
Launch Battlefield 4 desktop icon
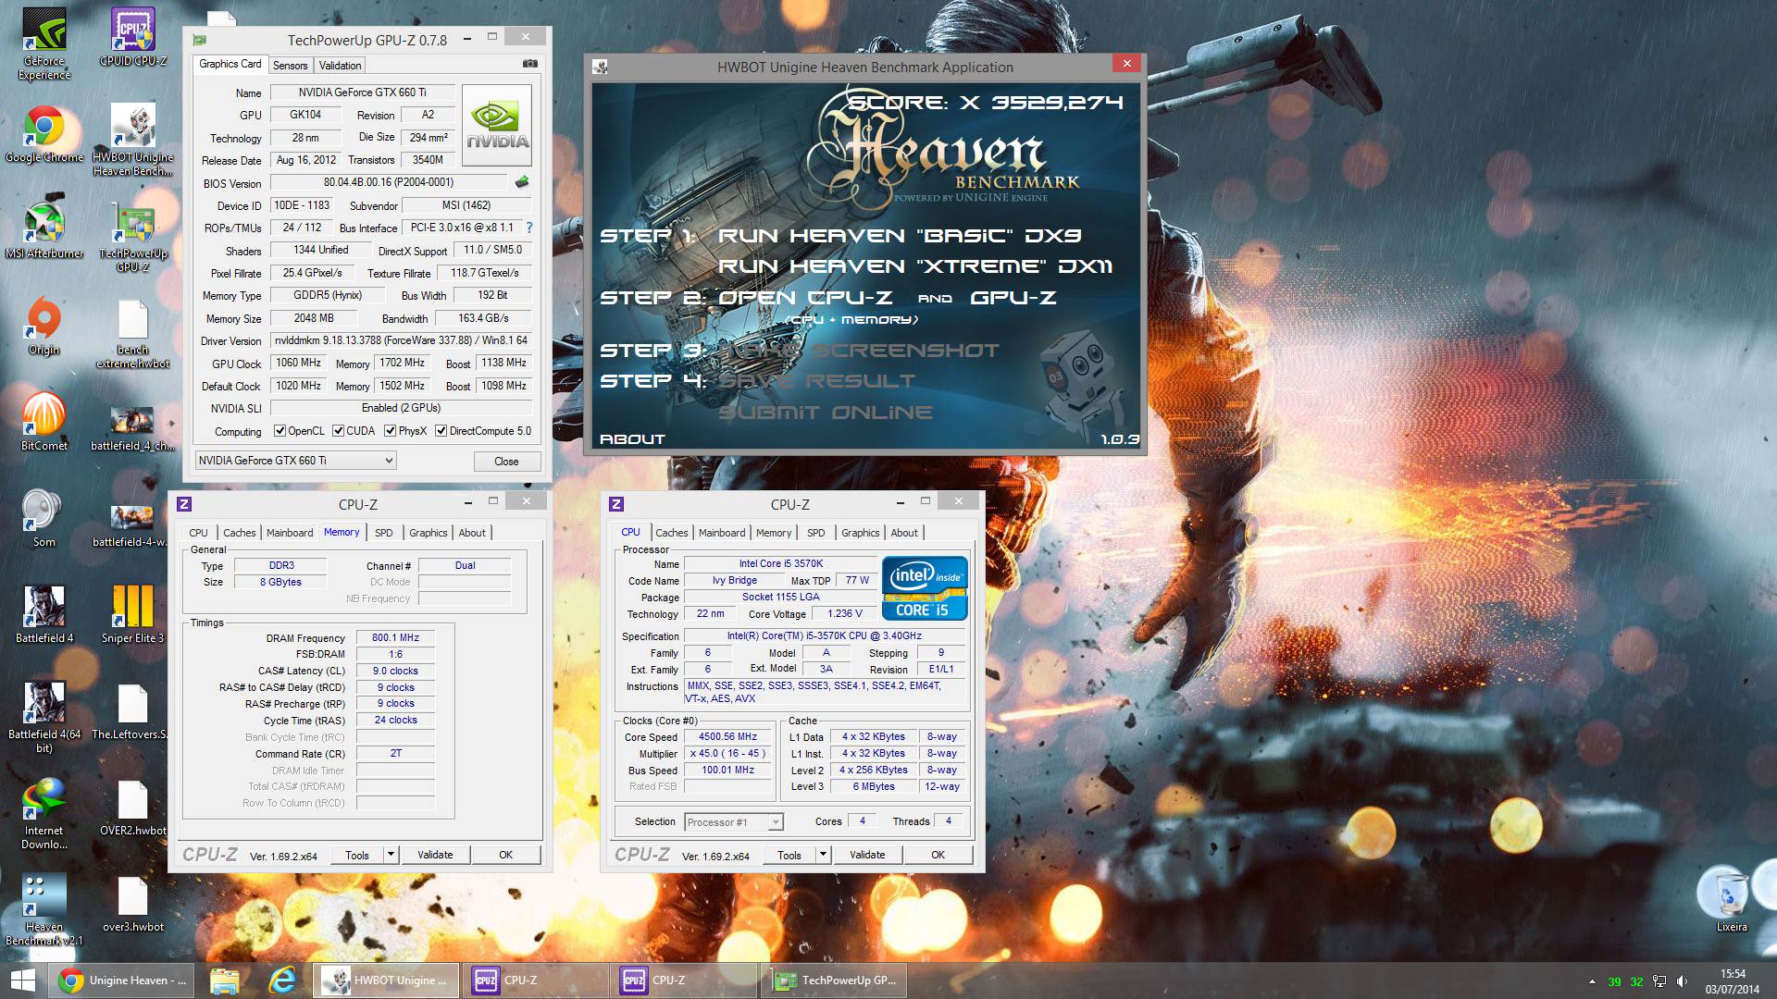tap(43, 615)
